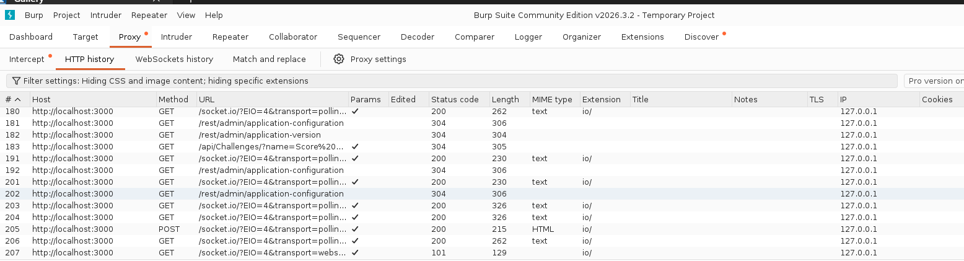Select highlighted history row 202
Viewport: 964px width, 261px height.
(x=482, y=194)
